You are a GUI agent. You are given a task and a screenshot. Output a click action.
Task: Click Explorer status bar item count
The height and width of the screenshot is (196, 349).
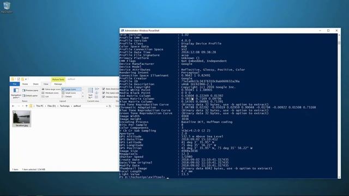[x=15, y=169]
